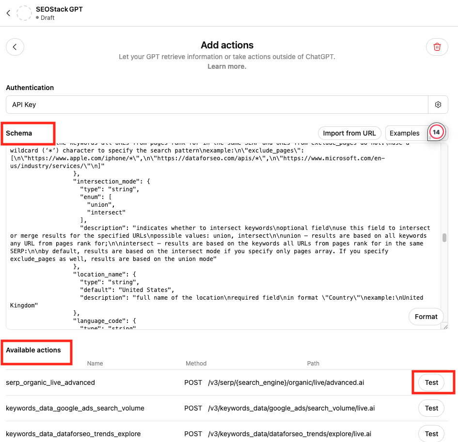Click the Name column header
The width and height of the screenshot is (458, 442).
pos(95,364)
